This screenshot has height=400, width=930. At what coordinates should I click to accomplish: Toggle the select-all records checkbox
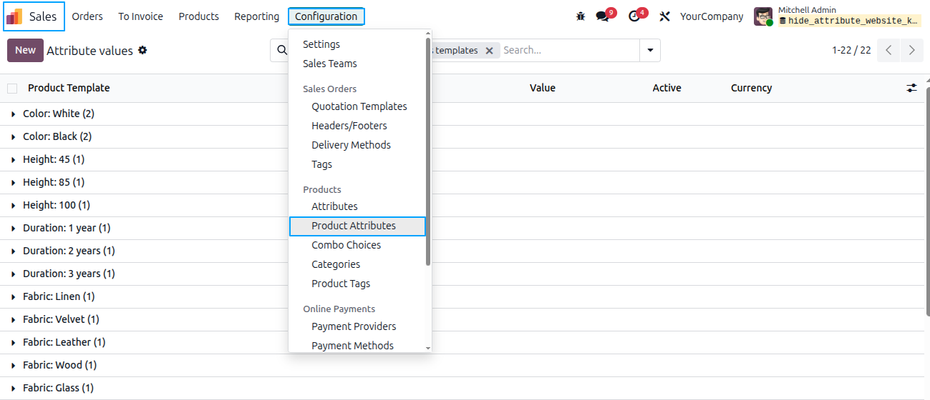coord(12,89)
